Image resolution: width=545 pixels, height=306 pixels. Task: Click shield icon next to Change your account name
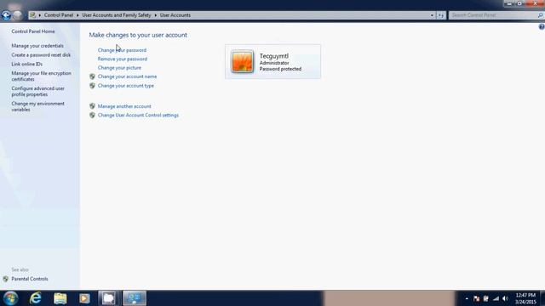[92, 76]
